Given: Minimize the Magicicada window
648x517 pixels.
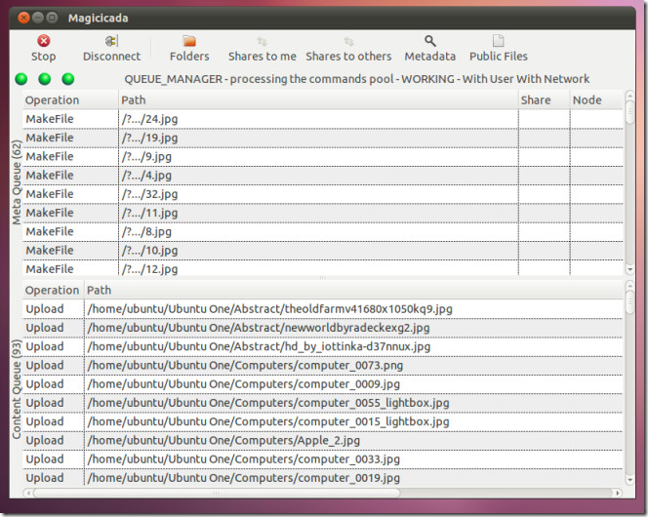Looking at the screenshot, I should click(38, 18).
